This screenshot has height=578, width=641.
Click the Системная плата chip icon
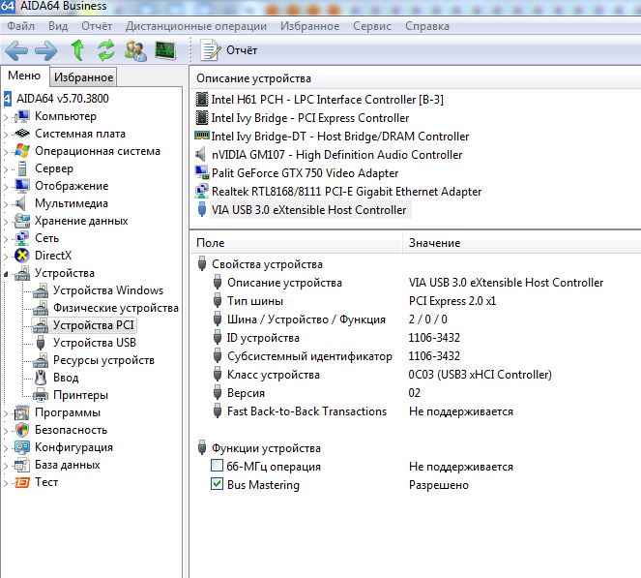pos(22,134)
